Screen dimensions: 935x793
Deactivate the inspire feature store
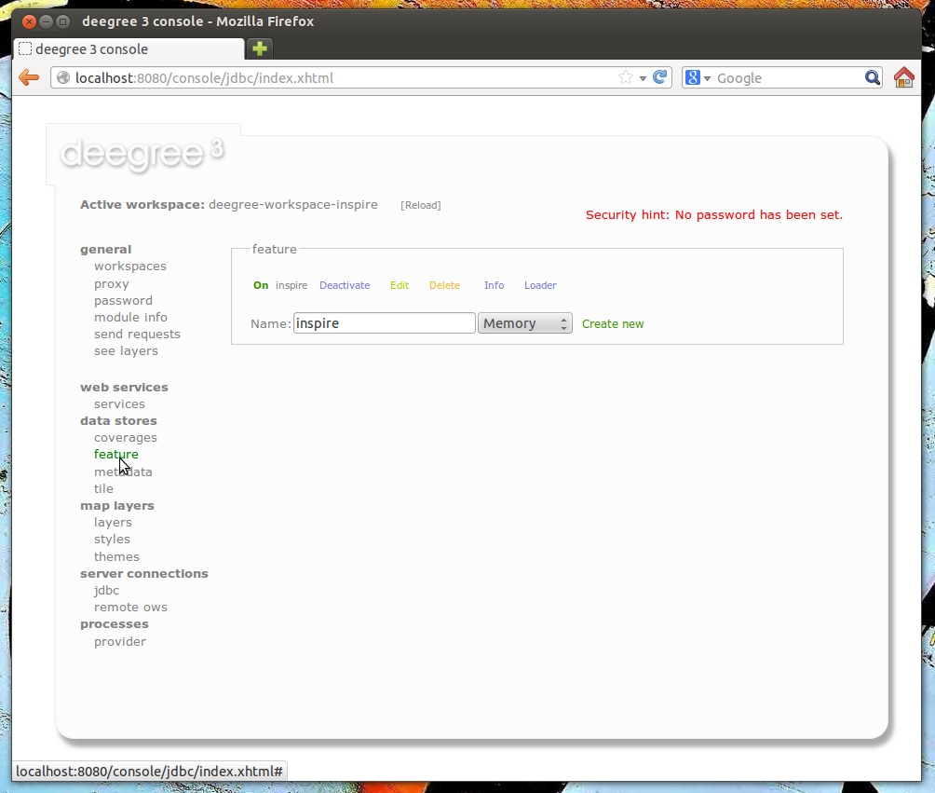[345, 285]
